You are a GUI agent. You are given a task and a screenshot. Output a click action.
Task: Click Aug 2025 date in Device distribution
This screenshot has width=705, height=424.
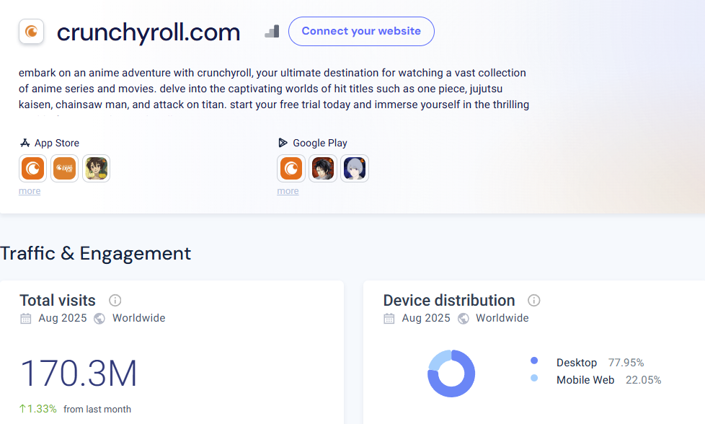point(426,318)
